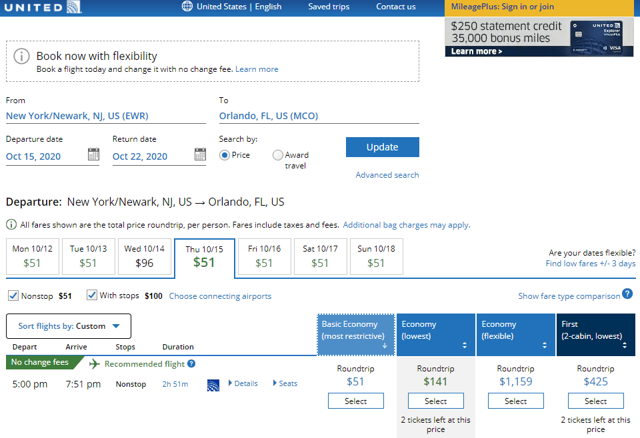The height and width of the screenshot is (438, 640).
Task: Select the Award travel radio button
Action: [278, 155]
